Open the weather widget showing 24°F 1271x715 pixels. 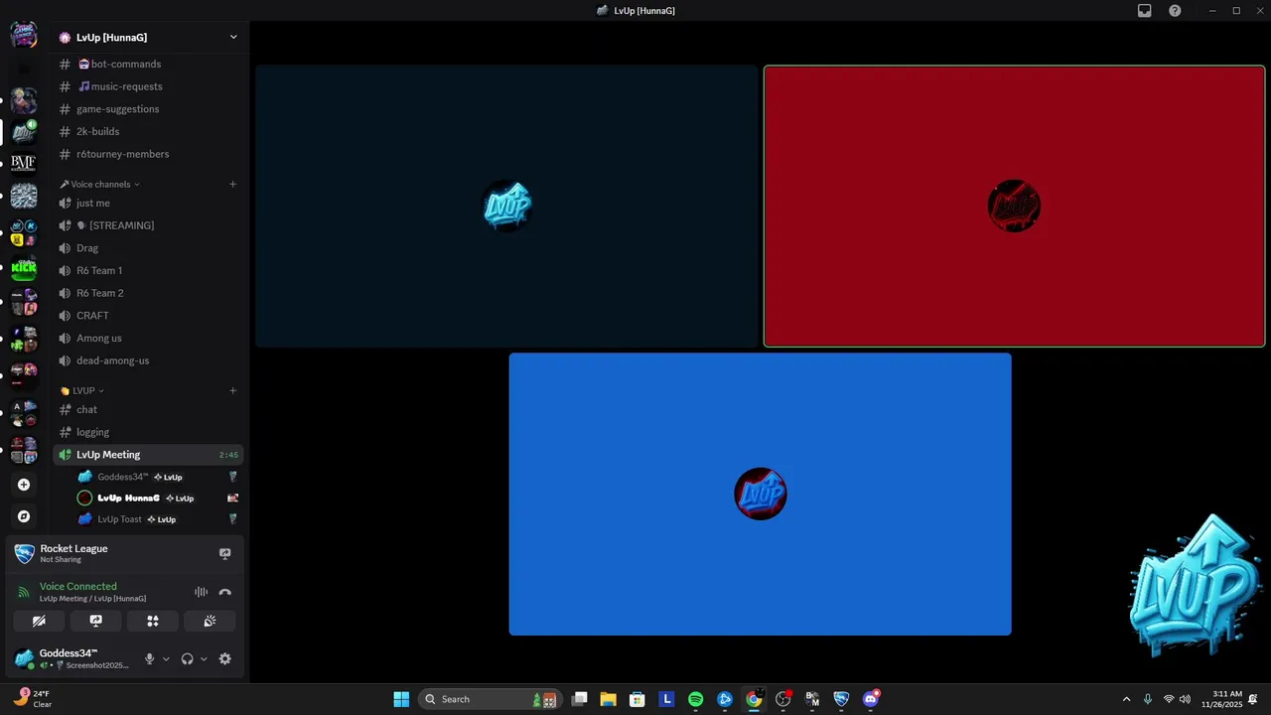click(32, 698)
